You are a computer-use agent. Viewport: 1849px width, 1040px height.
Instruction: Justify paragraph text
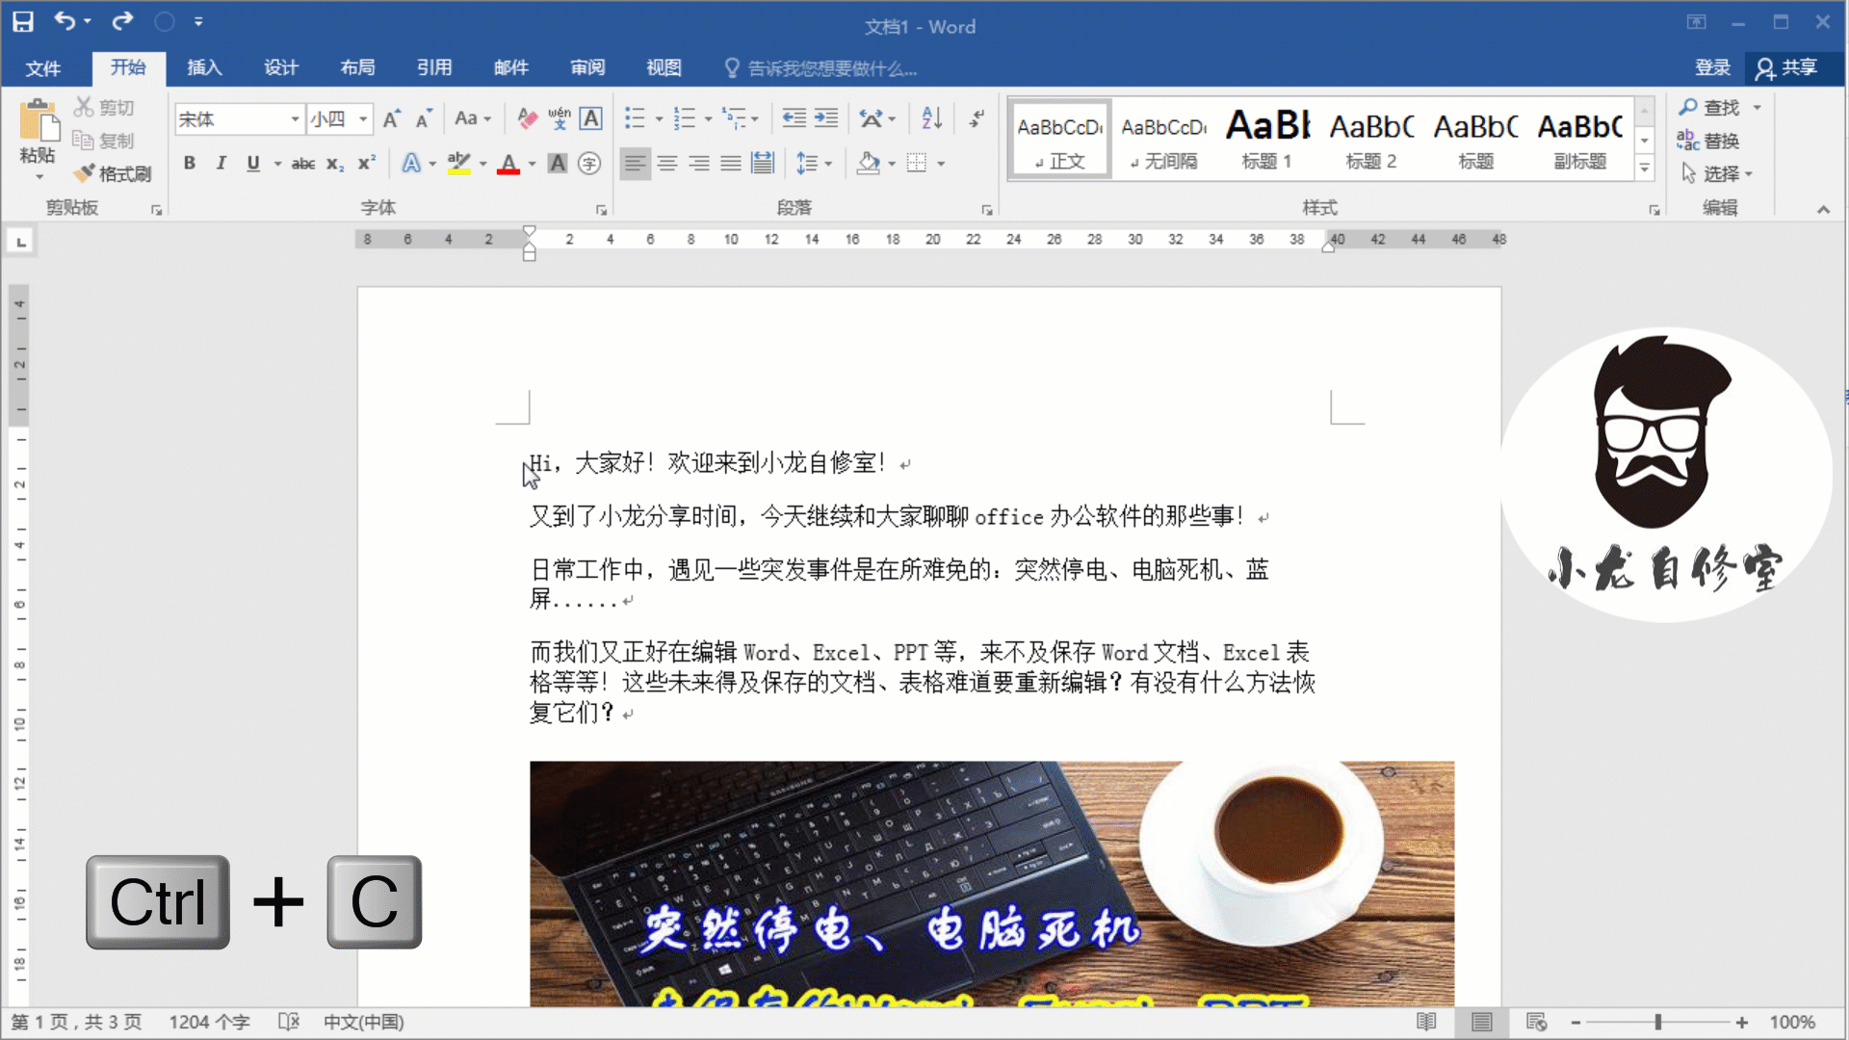(x=731, y=164)
